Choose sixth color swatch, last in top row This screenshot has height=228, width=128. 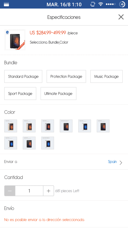103,126
